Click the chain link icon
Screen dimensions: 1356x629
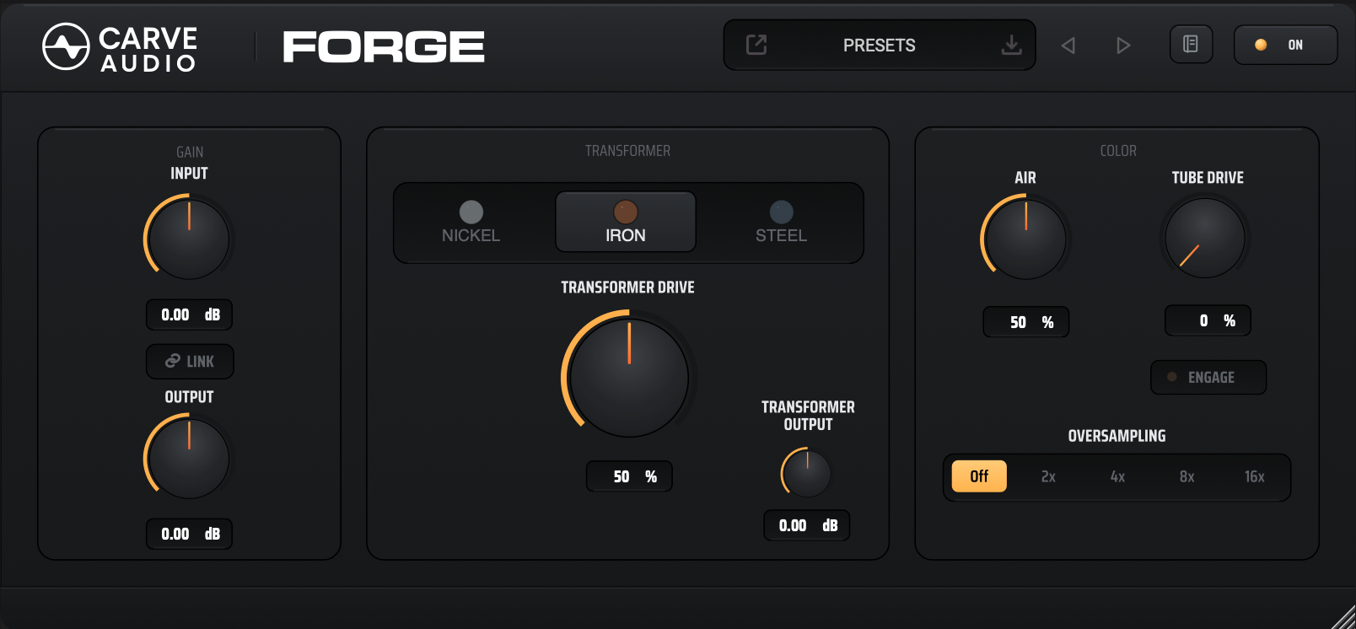(173, 361)
